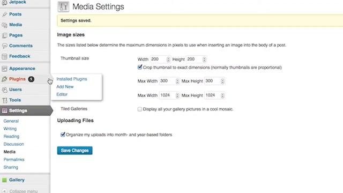Screen dimensions: 343x193
Task: Click the Max Height 1024 input field
Action: (214, 95)
